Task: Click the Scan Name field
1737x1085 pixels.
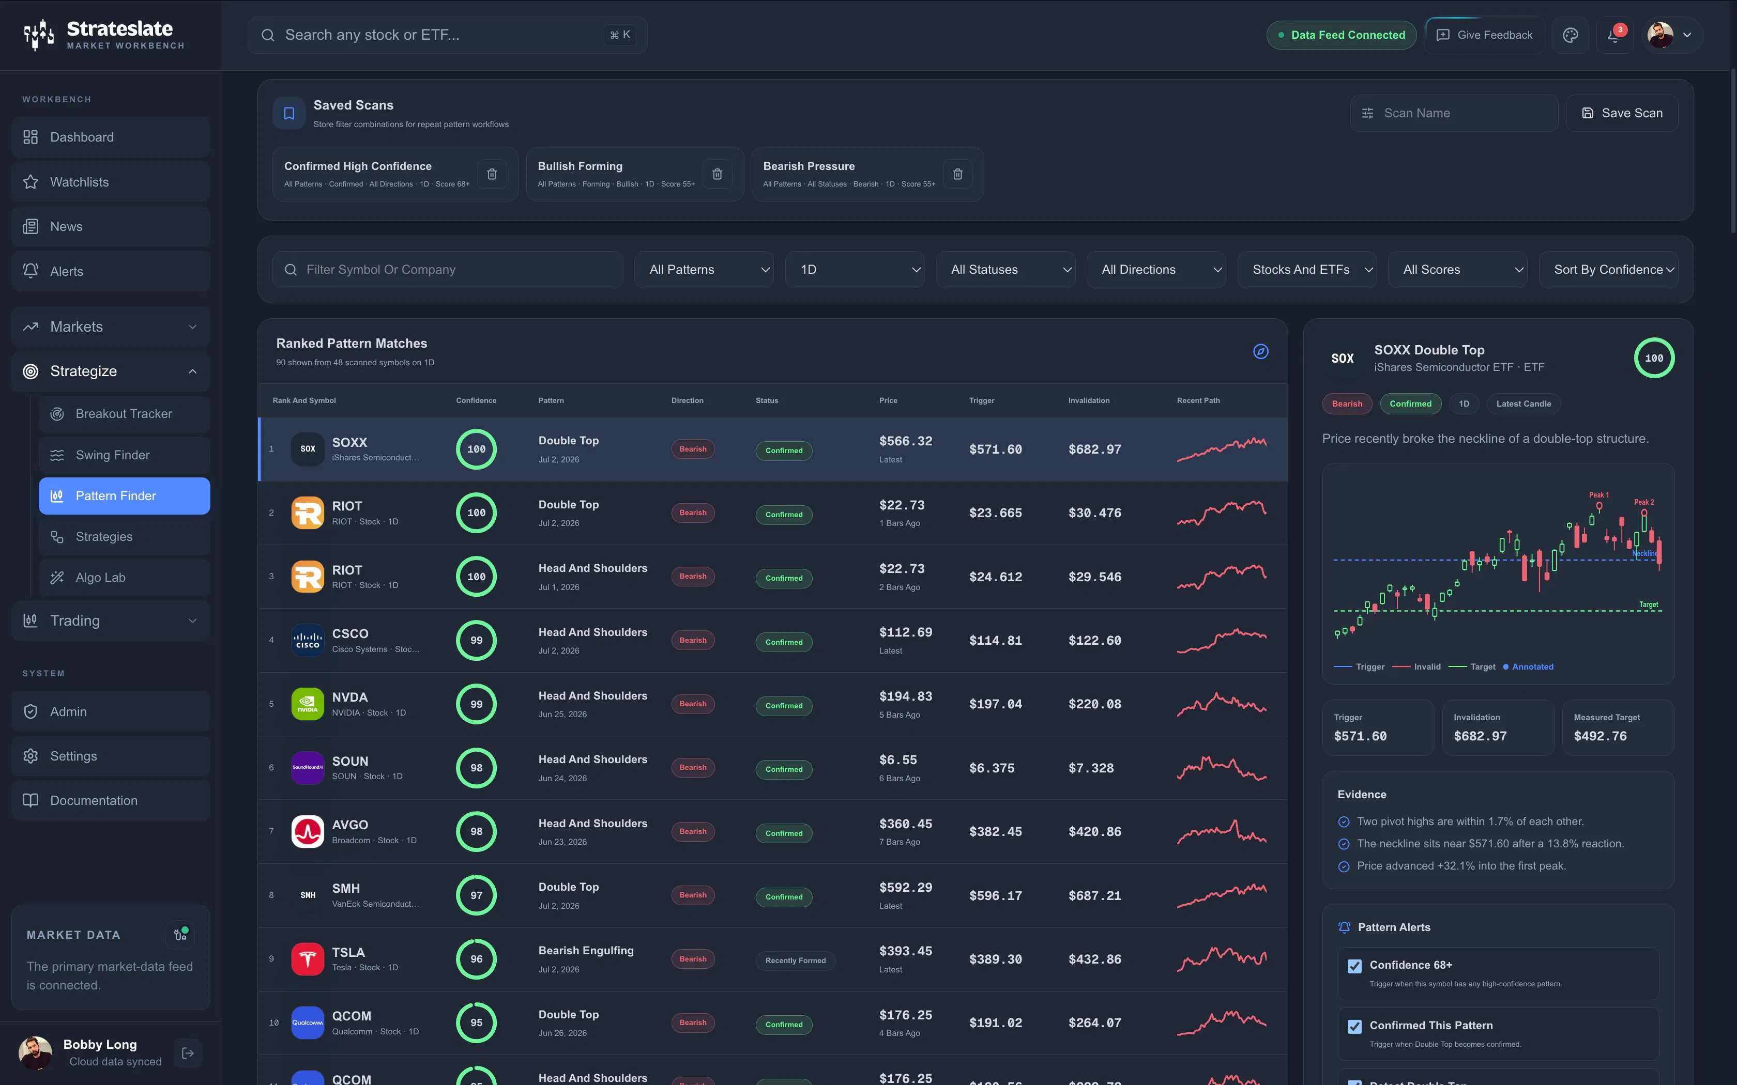Action: 1454,113
